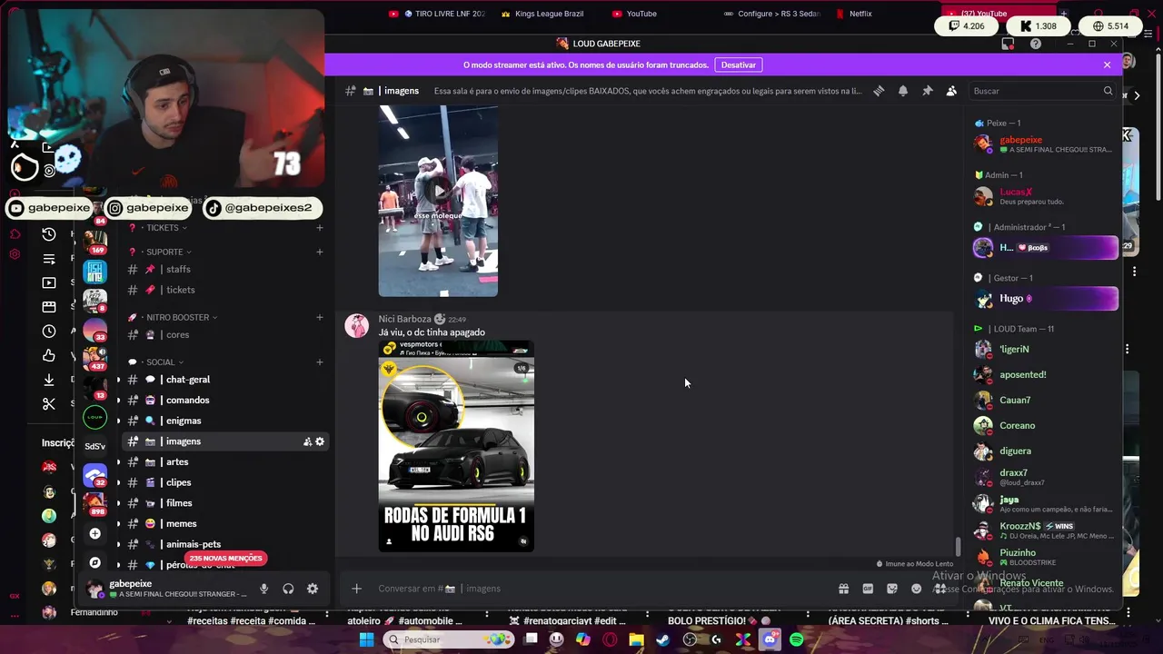Open the LOUD server icon
This screenshot has width=1163, height=654.
click(x=94, y=417)
